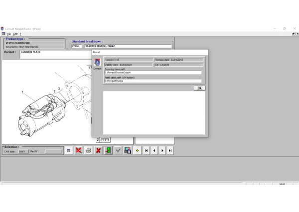This screenshot has height=212, width=299.
Task: Click the crossed-out list icon with red X
Action: coord(79,150)
